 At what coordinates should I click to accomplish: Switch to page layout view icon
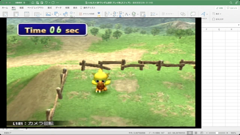(196, 133)
